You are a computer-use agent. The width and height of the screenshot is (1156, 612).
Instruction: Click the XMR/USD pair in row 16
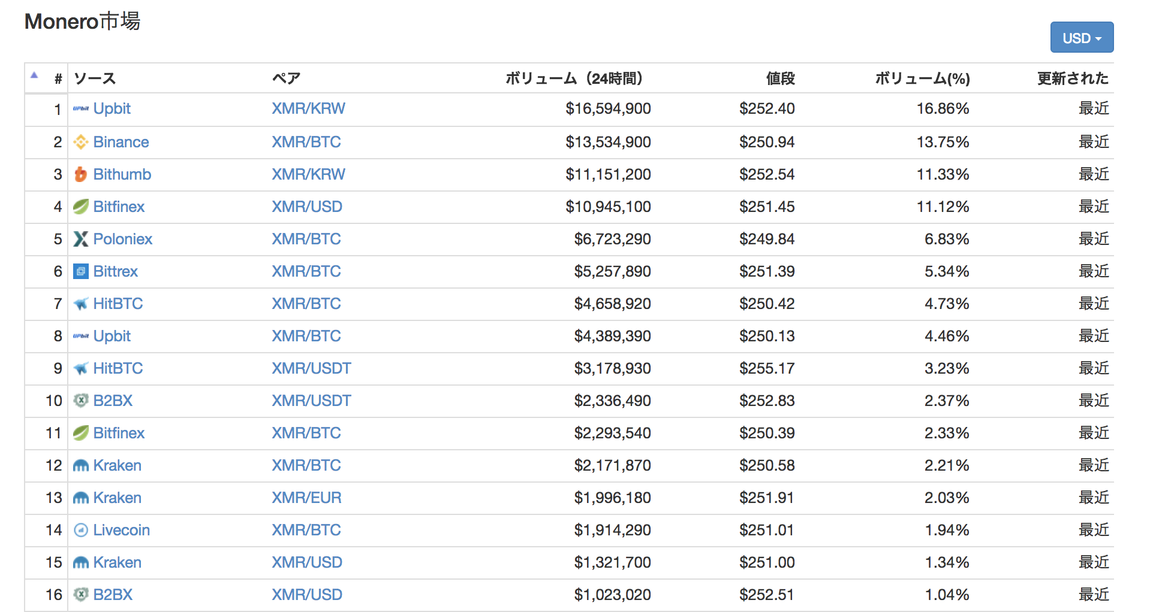[x=307, y=595]
